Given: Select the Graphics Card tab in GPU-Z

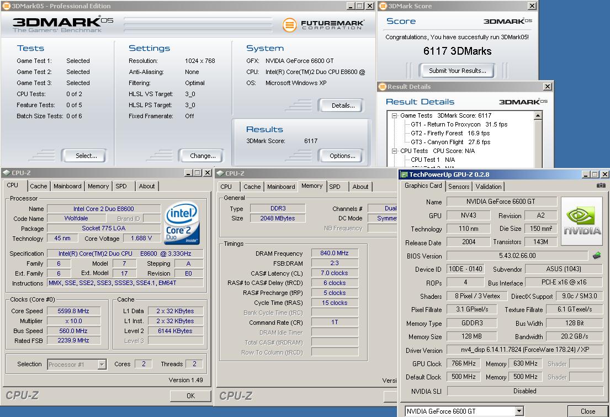Looking at the screenshot, I should (423, 186).
